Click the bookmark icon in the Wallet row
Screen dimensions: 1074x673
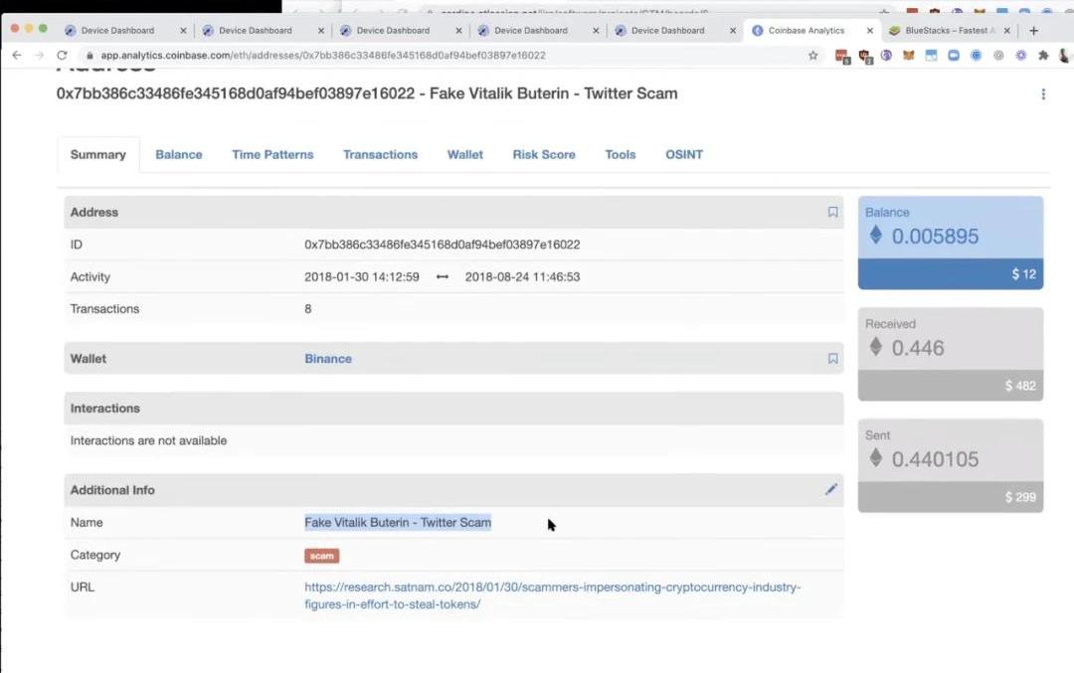point(832,359)
